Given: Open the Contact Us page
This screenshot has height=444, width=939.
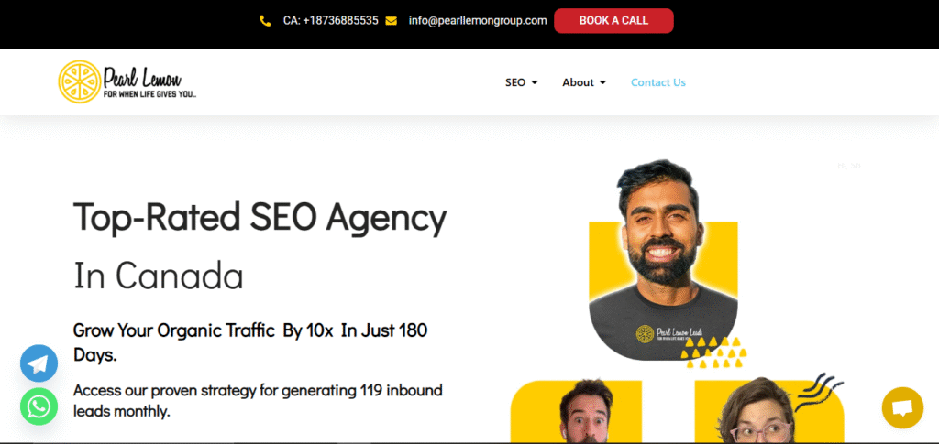Looking at the screenshot, I should 658,82.
